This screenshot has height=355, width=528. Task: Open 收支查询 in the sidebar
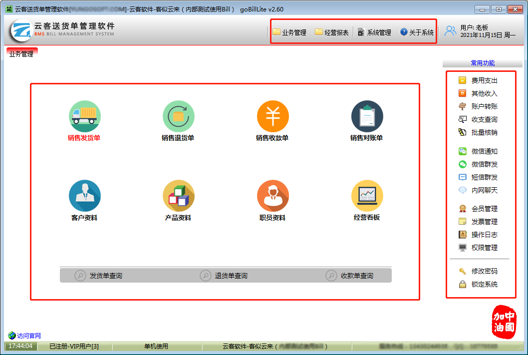478,119
